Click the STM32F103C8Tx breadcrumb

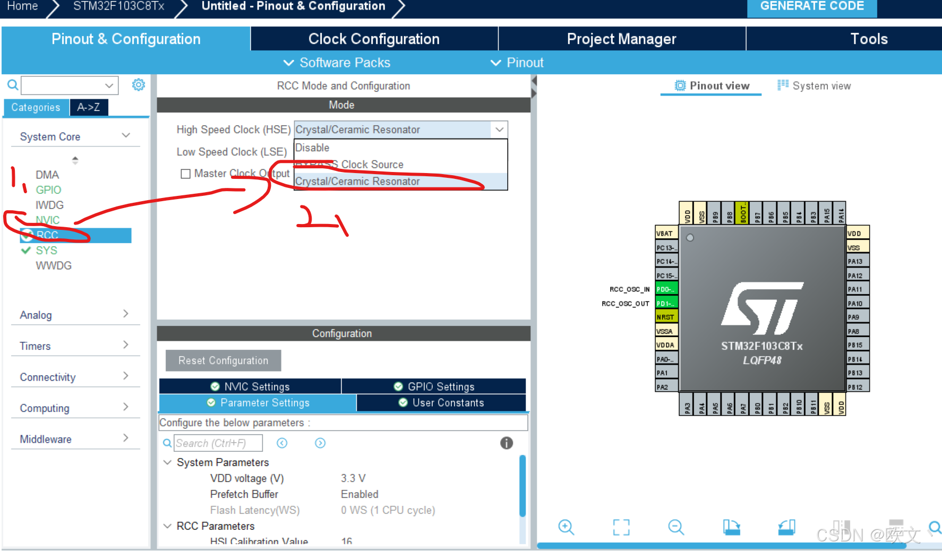point(118,6)
